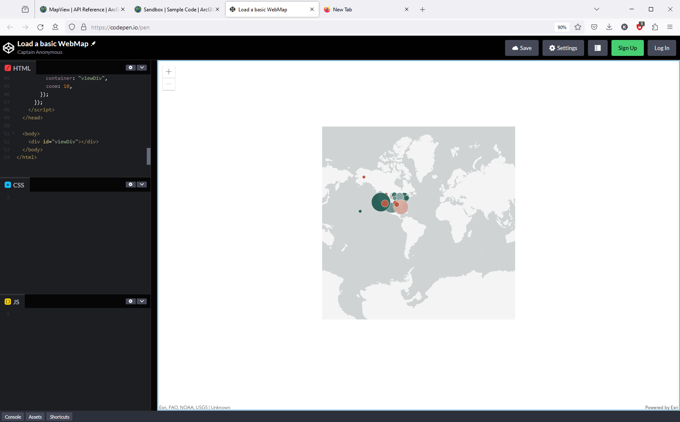Image resolution: width=680 pixels, height=422 pixels.
Task: Click the Sign Up button
Action: click(x=627, y=47)
